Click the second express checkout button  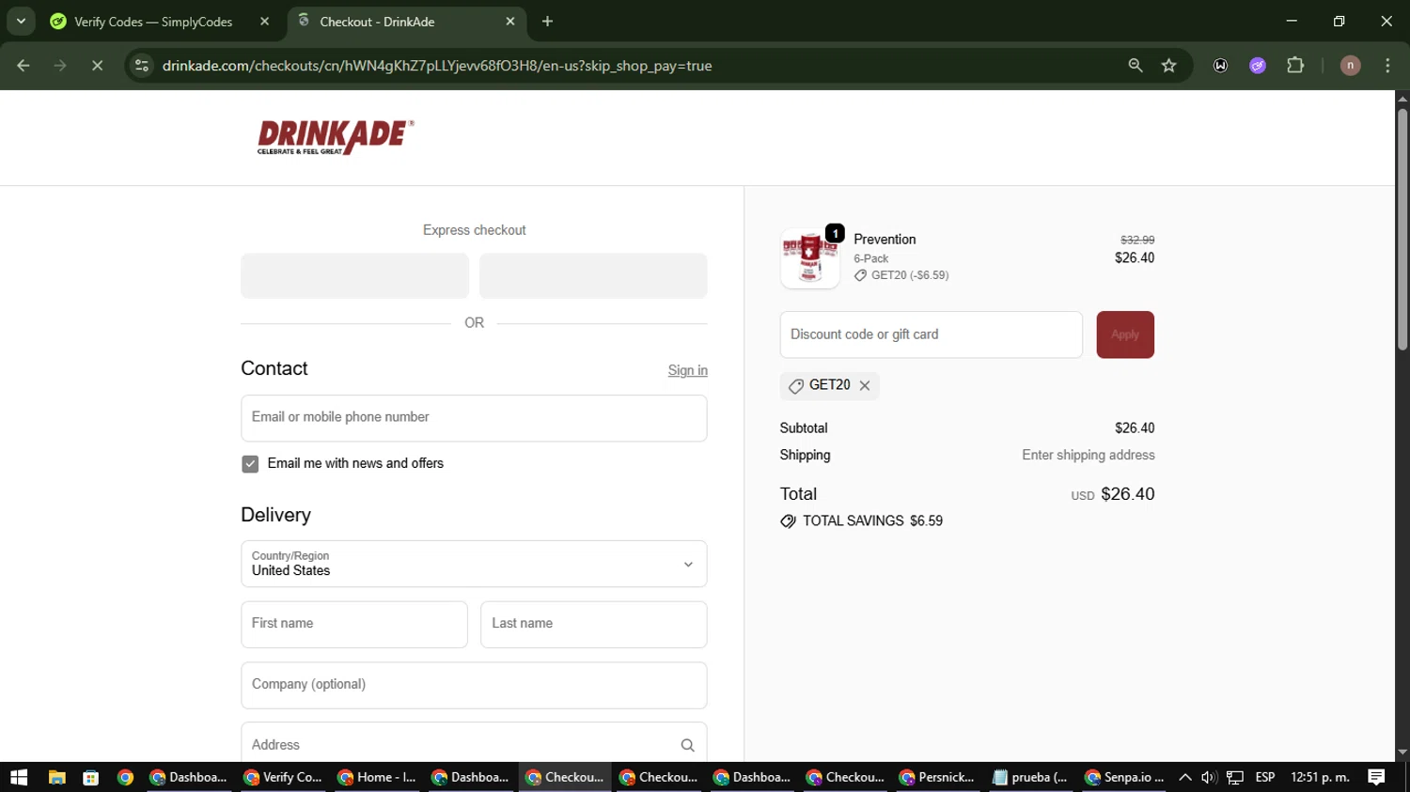pyautogui.click(x=593, y=275)
